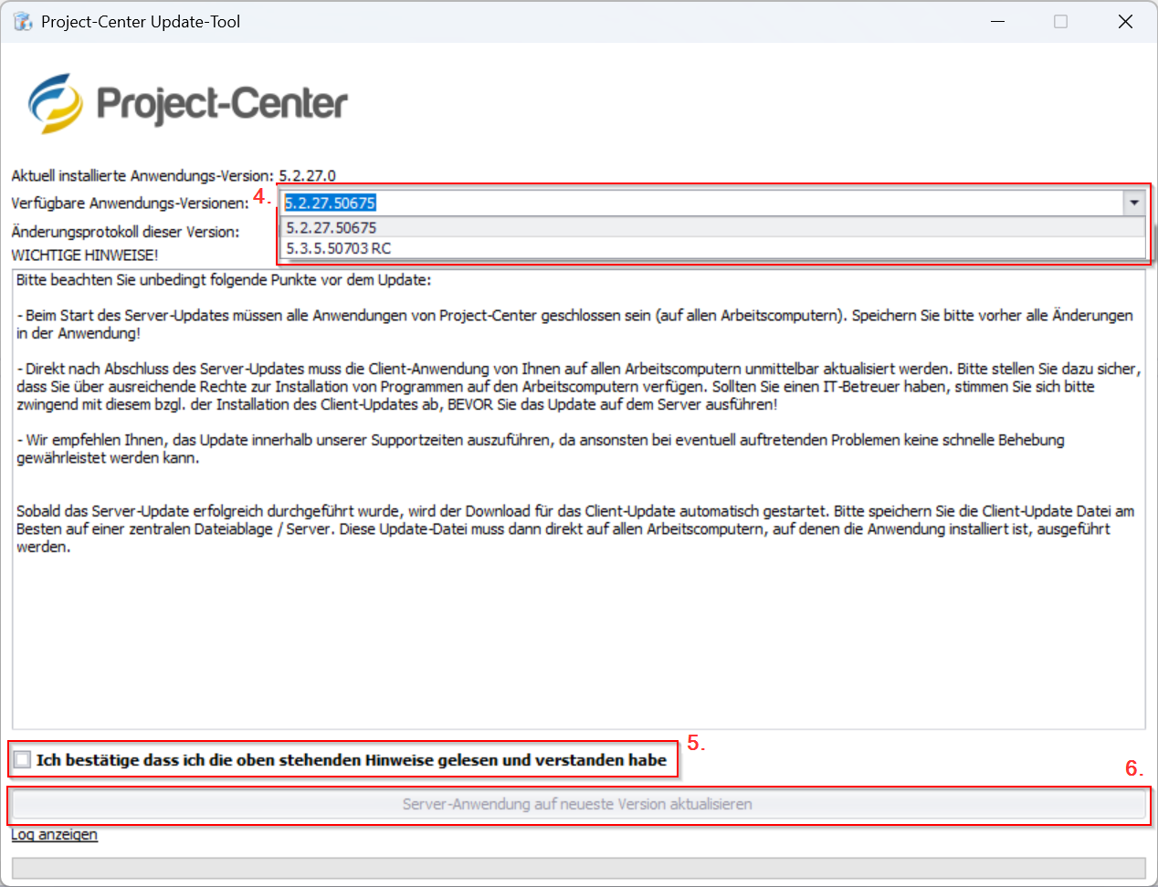
Task: Open the 'Log anzeigen' link
Action: [54, 834]
